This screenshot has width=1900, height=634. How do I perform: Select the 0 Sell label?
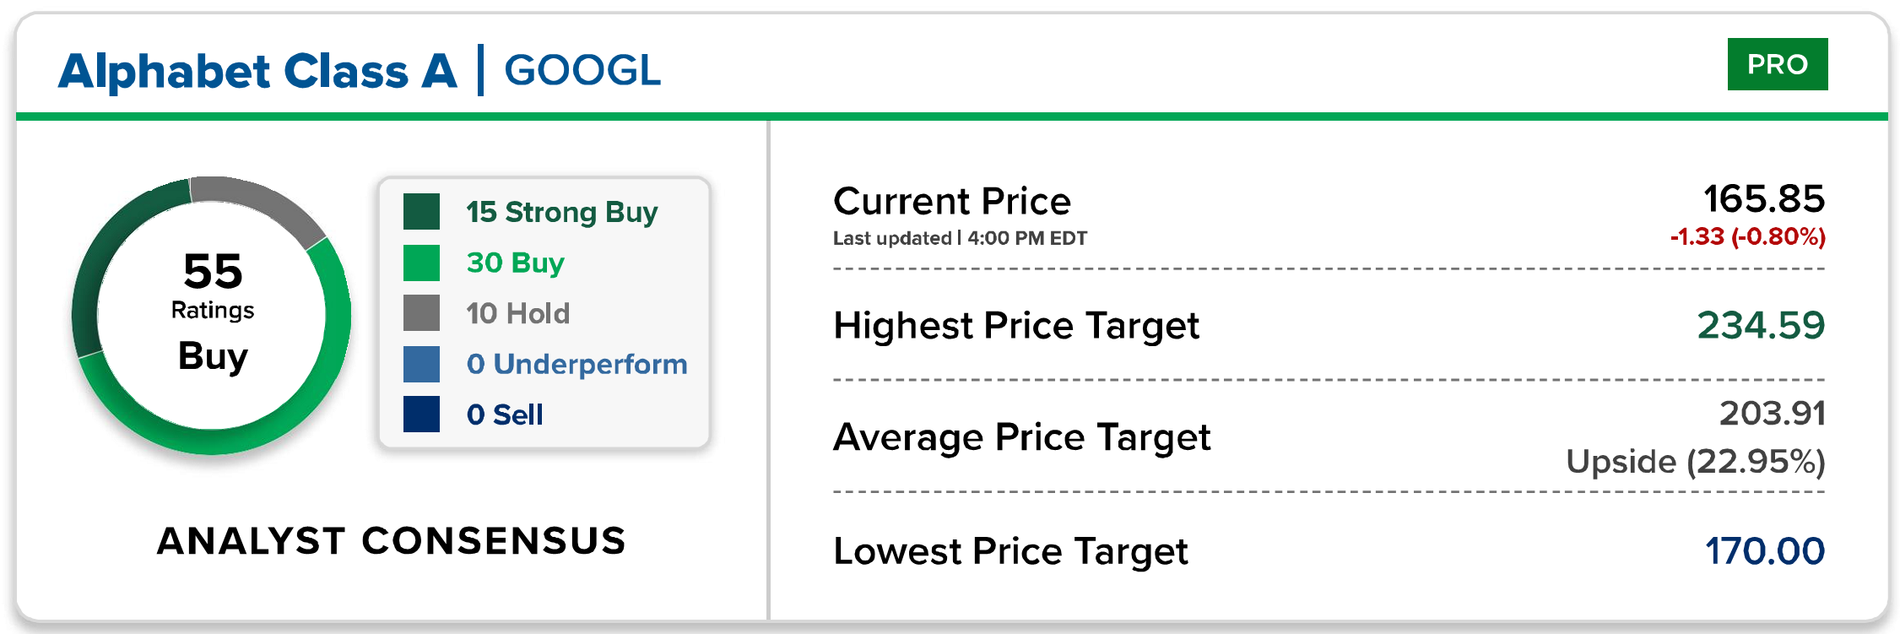[x=505, y=415]
